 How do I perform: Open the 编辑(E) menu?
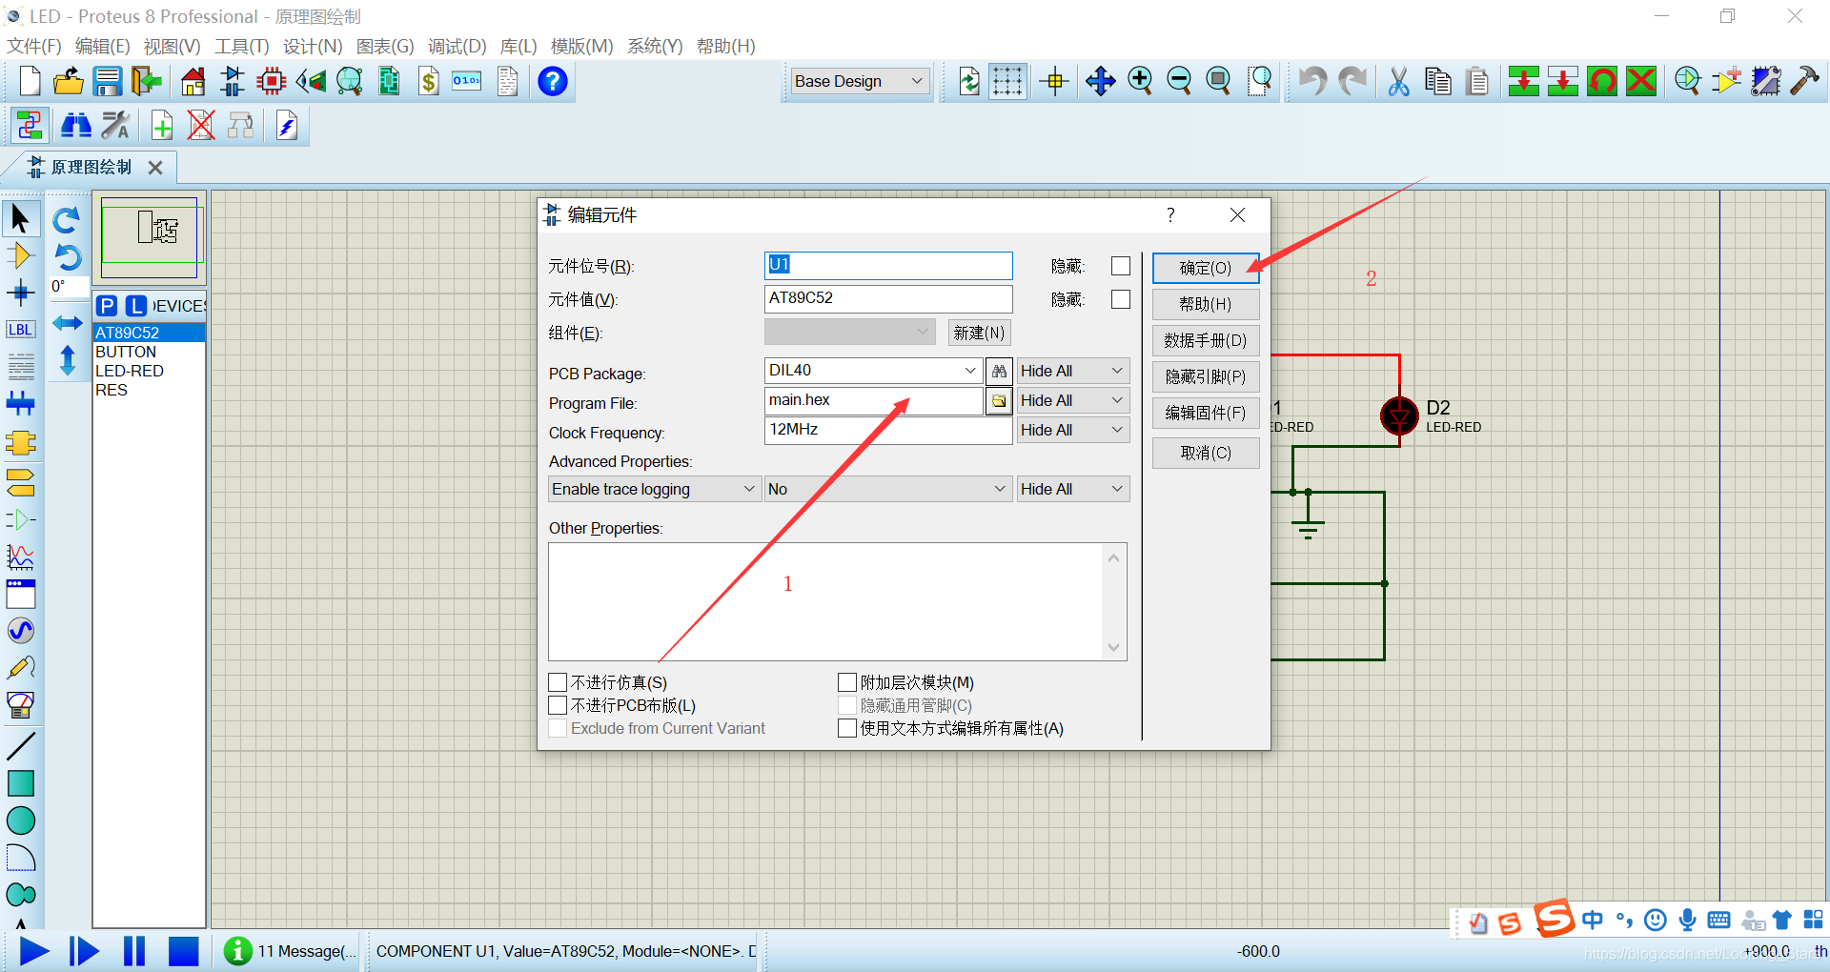(x=102, y=46)
